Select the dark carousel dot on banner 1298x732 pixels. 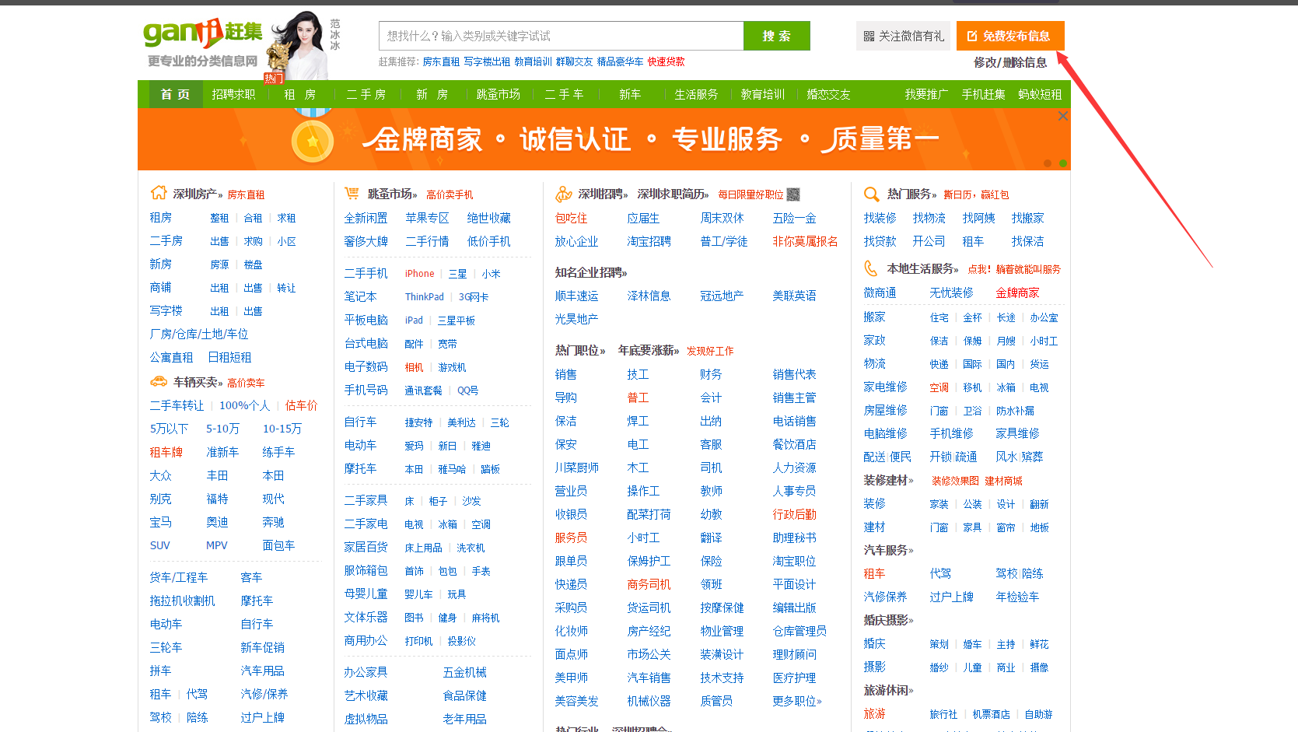click(x=1048, y=163)
